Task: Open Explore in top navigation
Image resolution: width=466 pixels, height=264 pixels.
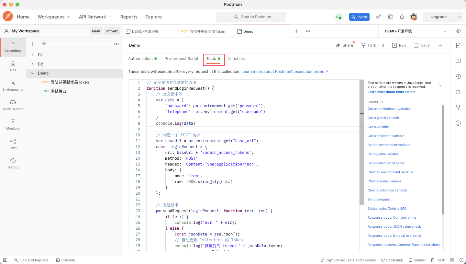Action: (153, 17)
